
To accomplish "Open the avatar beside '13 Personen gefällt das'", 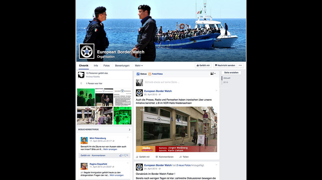I will tap(81, 75).
